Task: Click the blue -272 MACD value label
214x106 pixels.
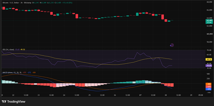Action: click(x=209, y=89)
